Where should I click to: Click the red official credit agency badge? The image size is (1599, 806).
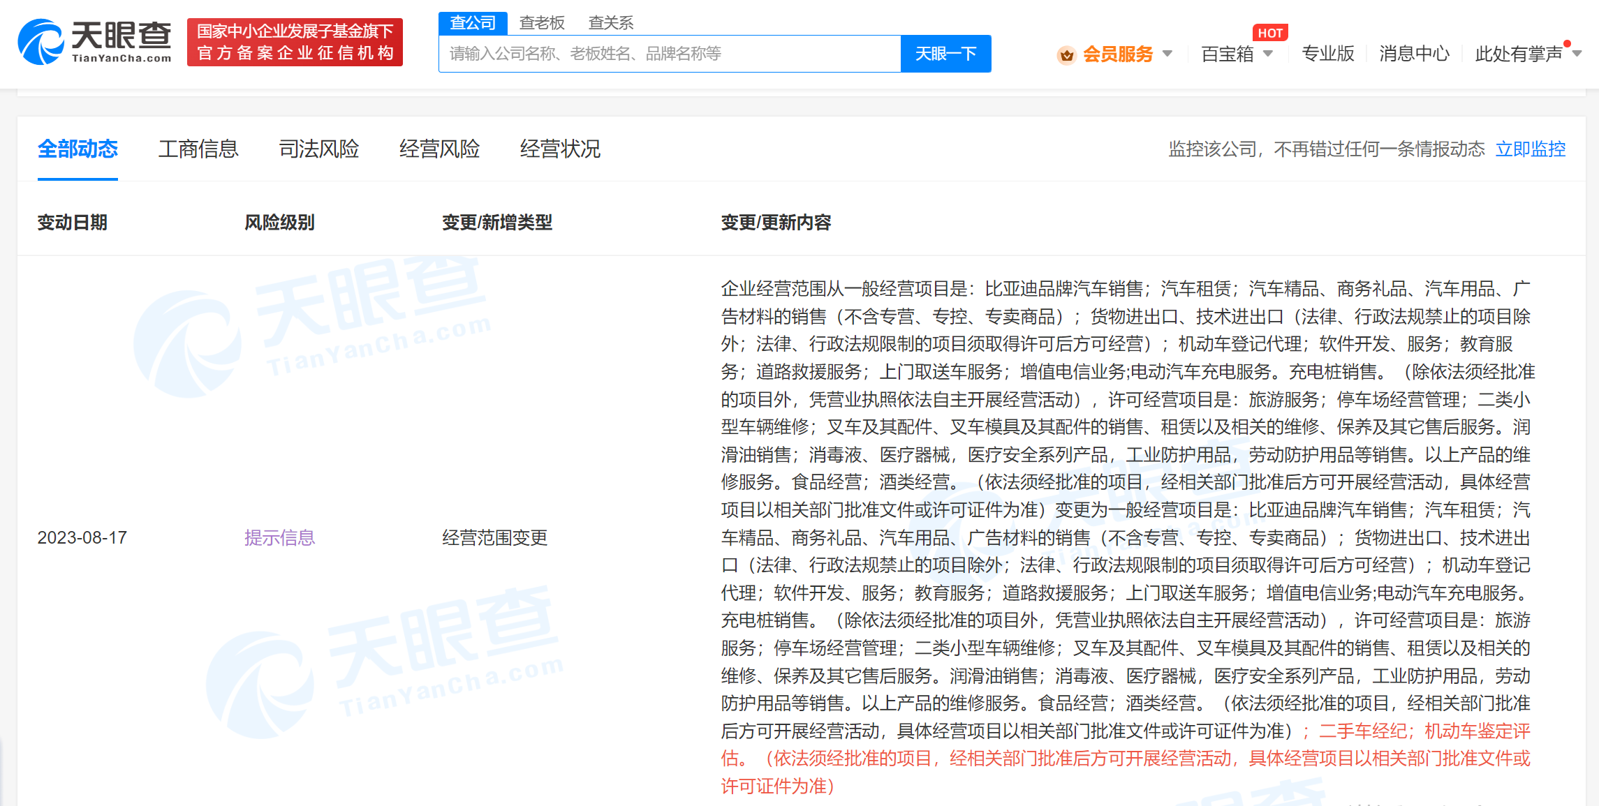(295, 43)
